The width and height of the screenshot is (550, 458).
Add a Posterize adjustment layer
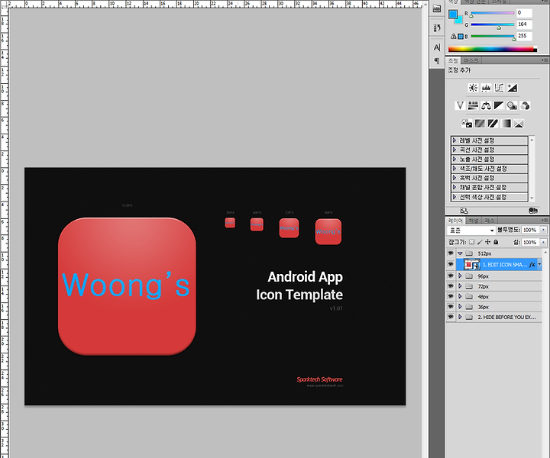(x=480, y=124)
